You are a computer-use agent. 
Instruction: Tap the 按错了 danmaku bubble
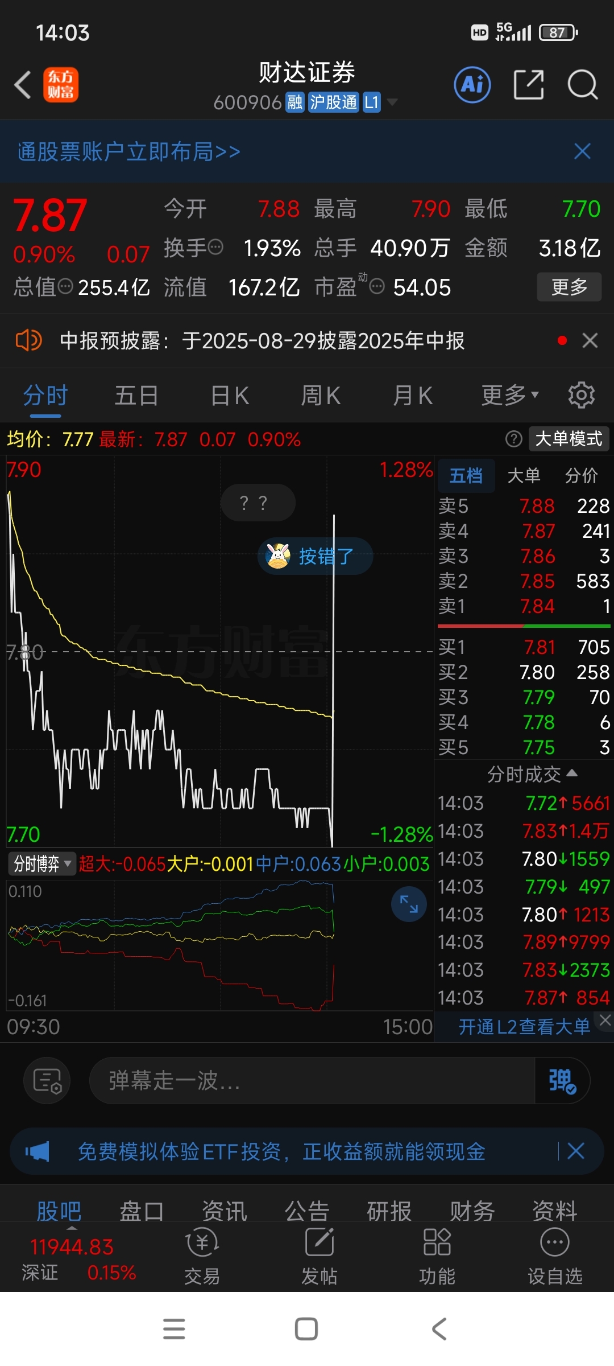point(315,556)
